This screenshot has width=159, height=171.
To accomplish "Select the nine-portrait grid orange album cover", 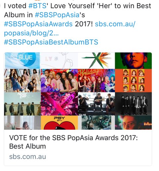I will [133, 80].
